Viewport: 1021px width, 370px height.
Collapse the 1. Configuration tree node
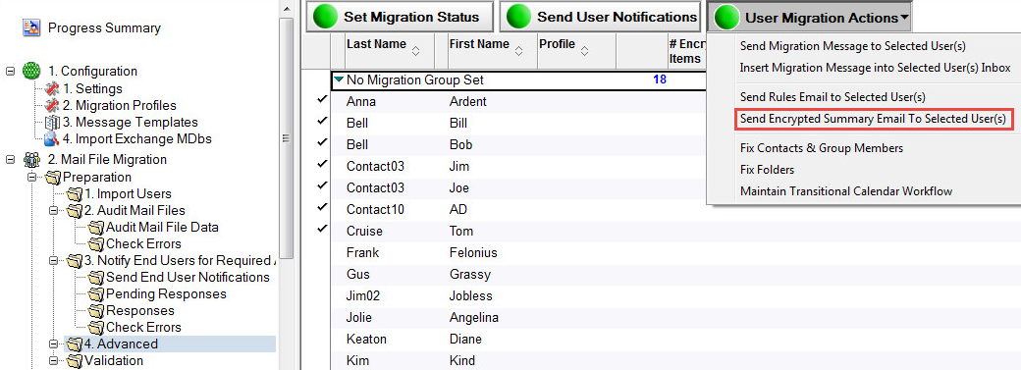(x=10, y=71)
